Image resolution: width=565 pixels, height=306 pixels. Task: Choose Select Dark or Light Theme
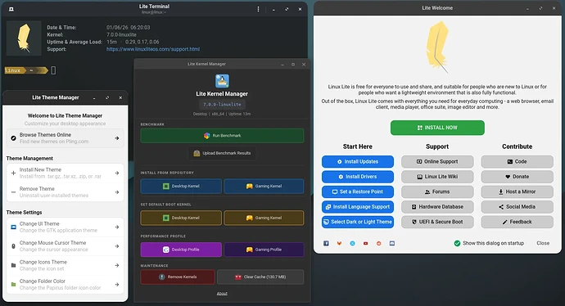pos(358,222)
